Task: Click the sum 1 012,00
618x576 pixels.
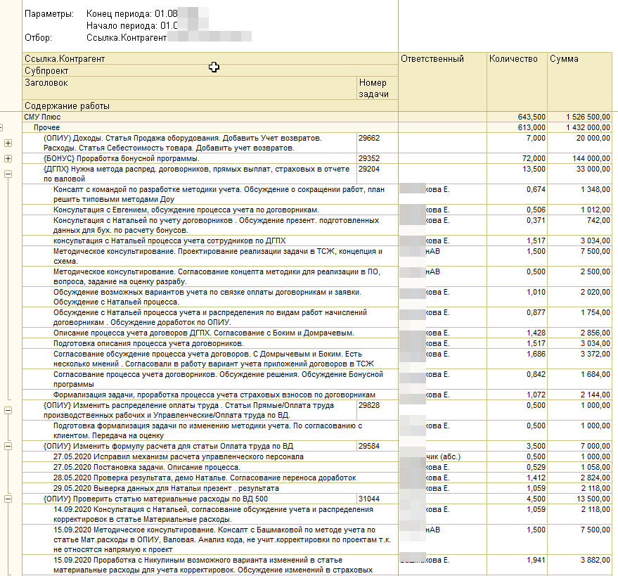Action: pyautogui.click(x=595, y=210)
